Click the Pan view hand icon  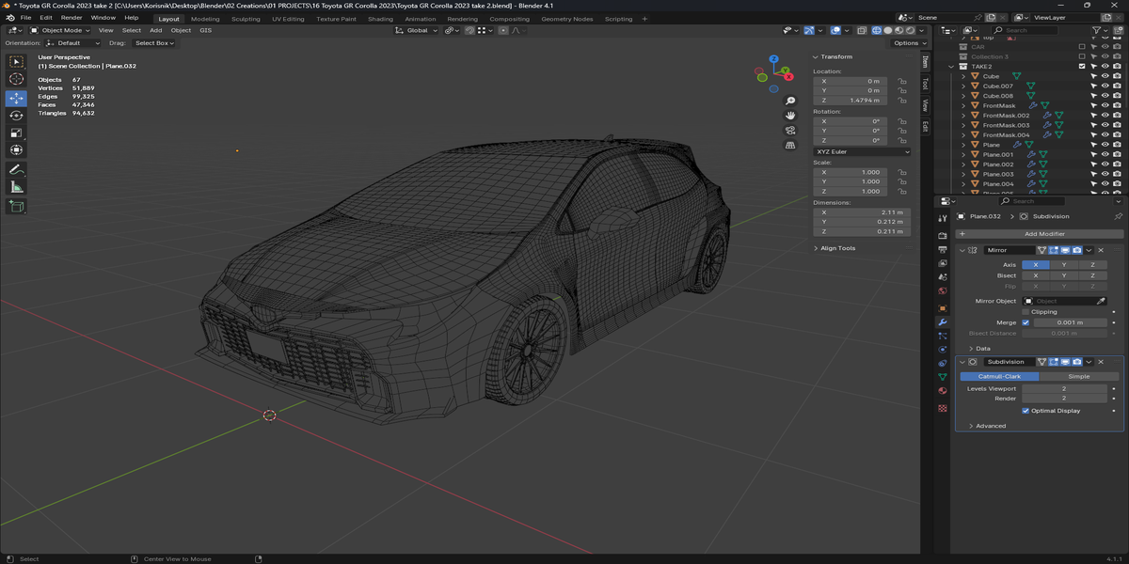[790, 115]
